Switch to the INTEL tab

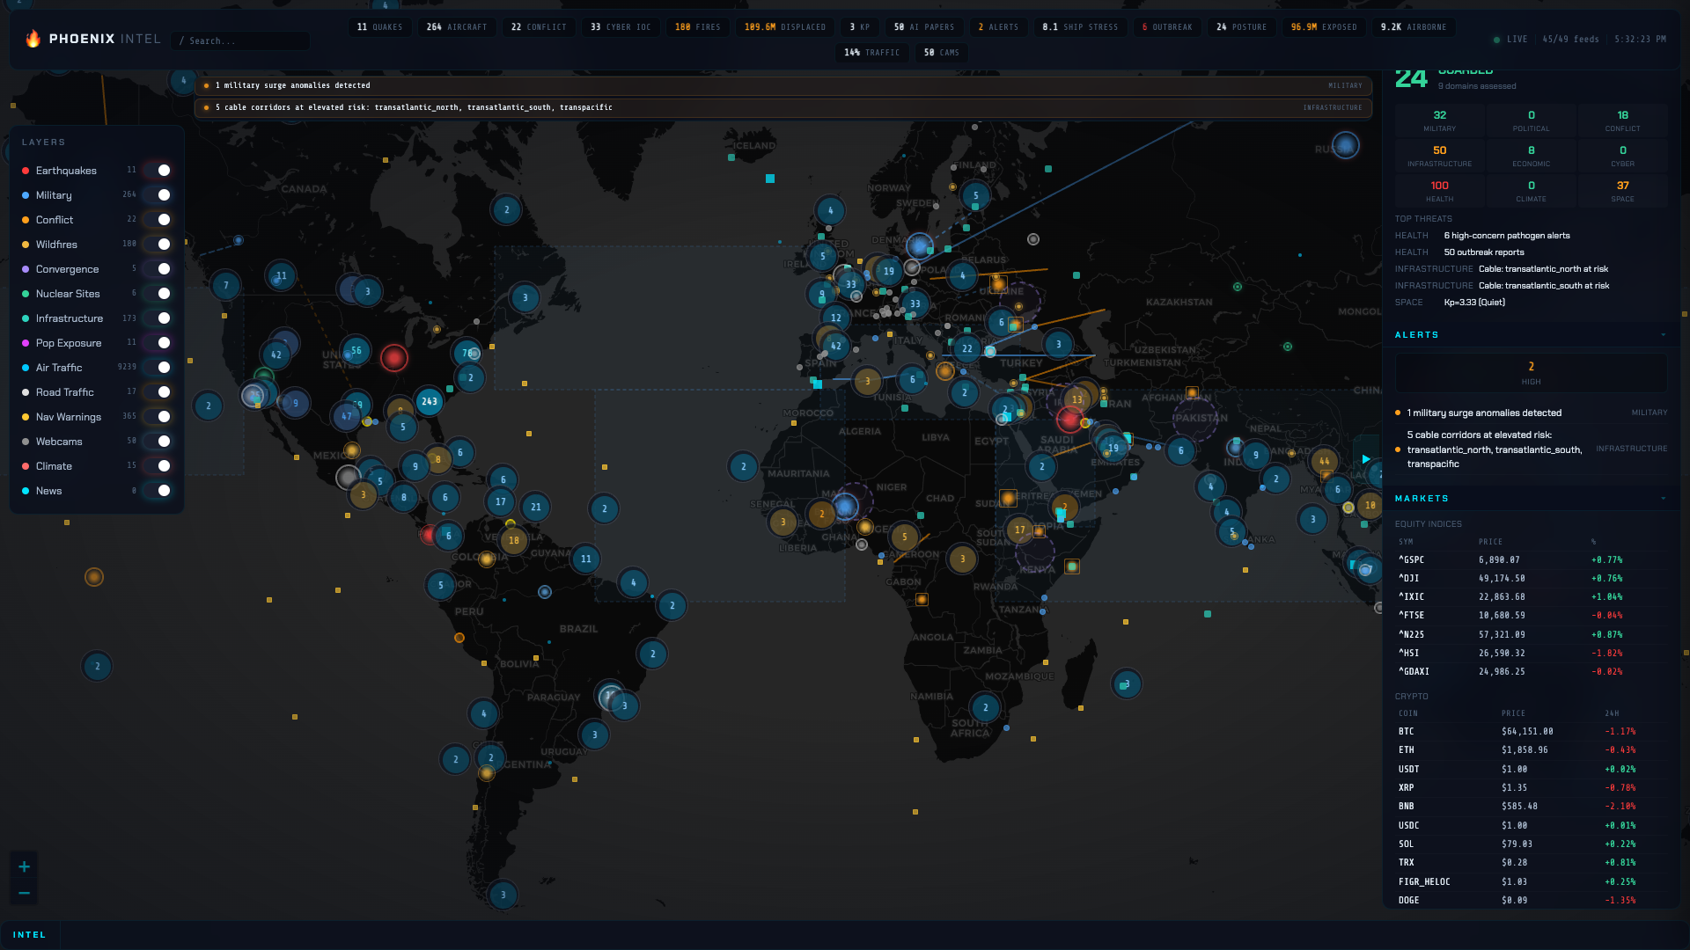click(x=30, y=934)
